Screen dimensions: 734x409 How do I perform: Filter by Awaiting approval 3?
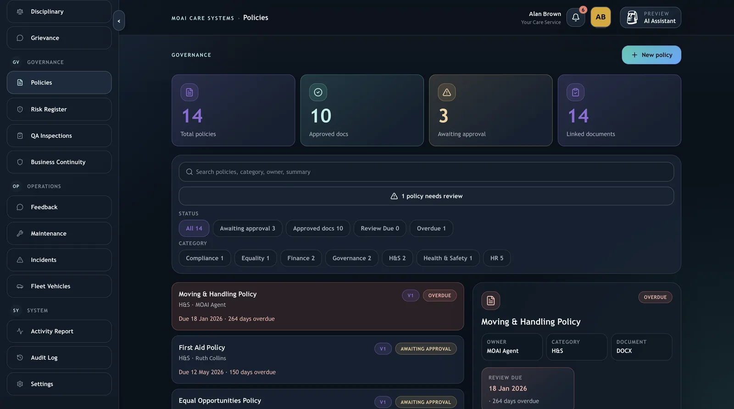tap(248, 229)
